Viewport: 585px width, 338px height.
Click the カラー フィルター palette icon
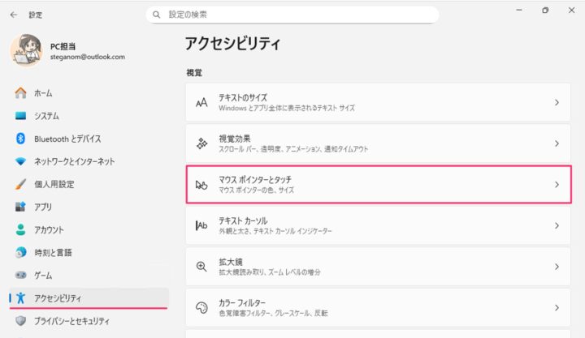click(x=202, y=308)
